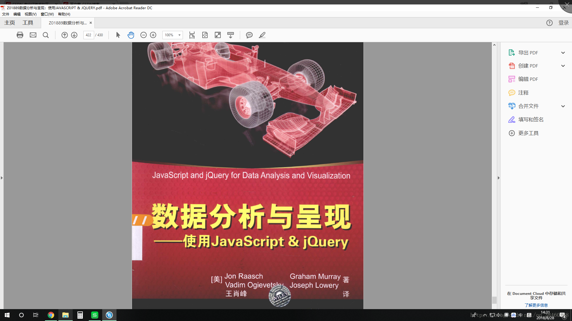Launch Chrome from the taskbar
The image size is (572, 321).
tap(51, 315)
